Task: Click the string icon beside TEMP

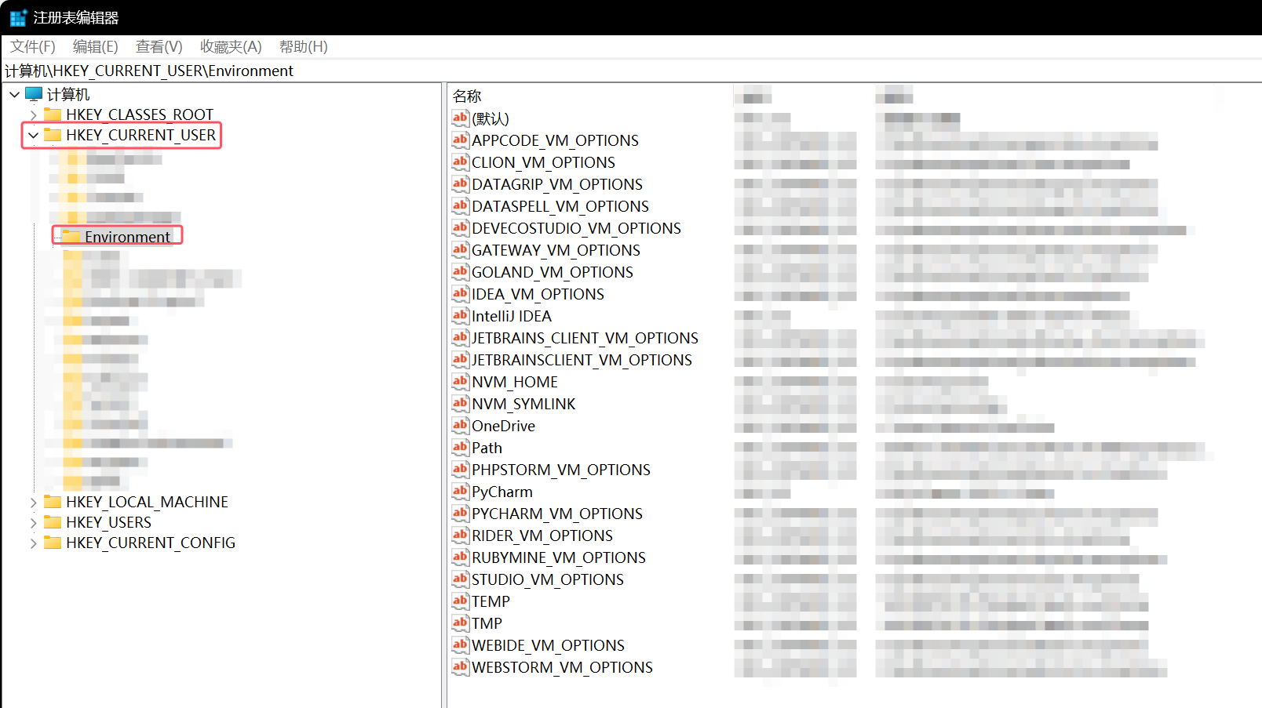Action: pyautogui.click(x=461, y=601)
